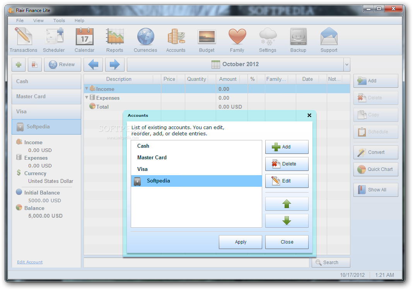Open the Settings cloud icon

(268, 40)
